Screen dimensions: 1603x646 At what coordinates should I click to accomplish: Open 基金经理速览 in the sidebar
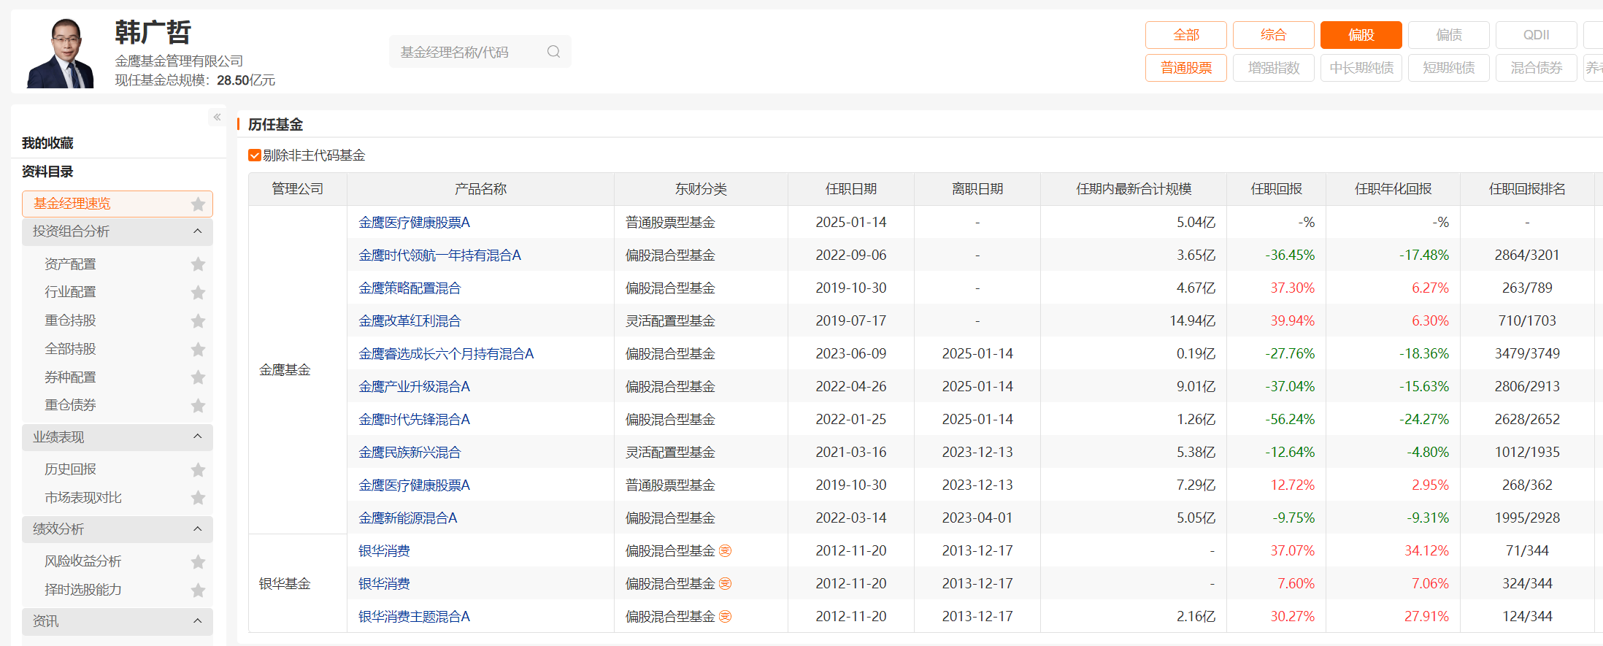(x=118, y=204)
